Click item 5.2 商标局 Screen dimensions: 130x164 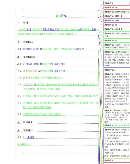(x=24, y=144)
